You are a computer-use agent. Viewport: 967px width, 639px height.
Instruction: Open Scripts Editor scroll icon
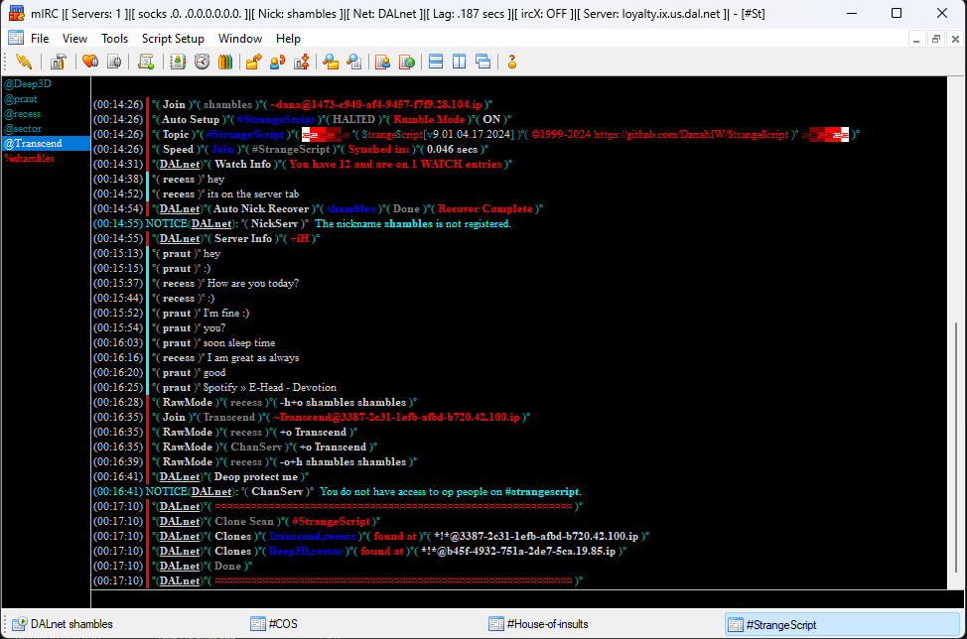(x=146, y=62)
